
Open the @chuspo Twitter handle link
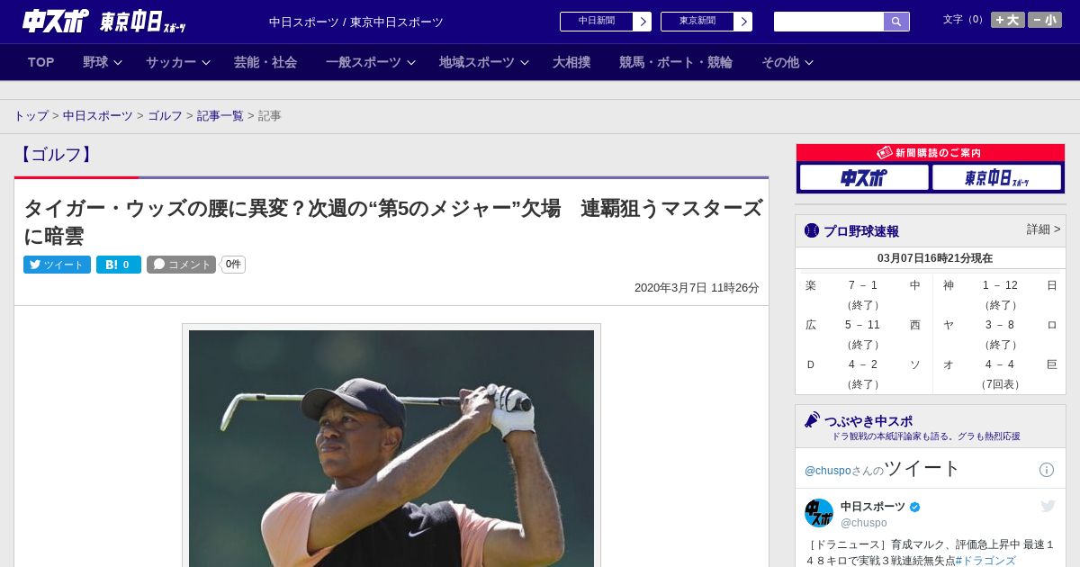click(828, 471)
